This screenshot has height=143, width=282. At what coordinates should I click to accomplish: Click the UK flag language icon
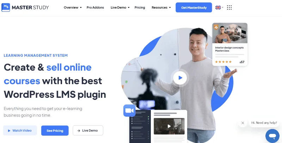[x=218, y=7]
